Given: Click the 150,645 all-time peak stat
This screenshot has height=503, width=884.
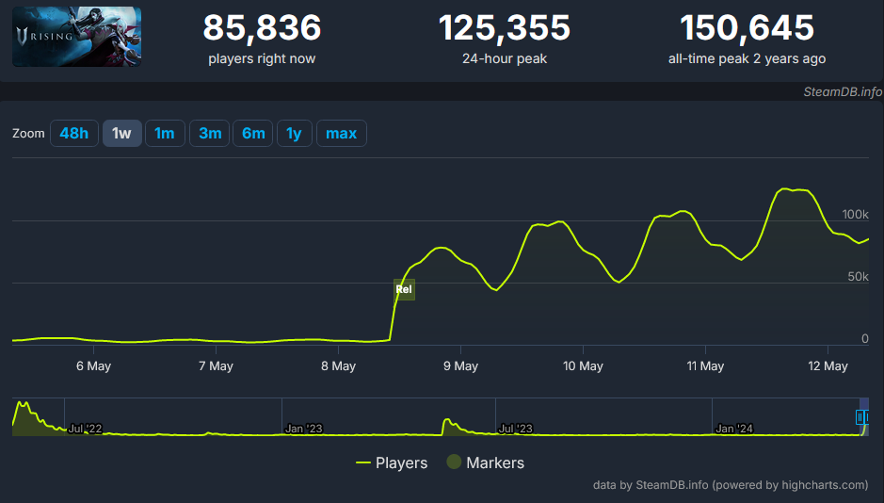Looking at the screenshot, I should pyautogui.click(x=747, y=28).
